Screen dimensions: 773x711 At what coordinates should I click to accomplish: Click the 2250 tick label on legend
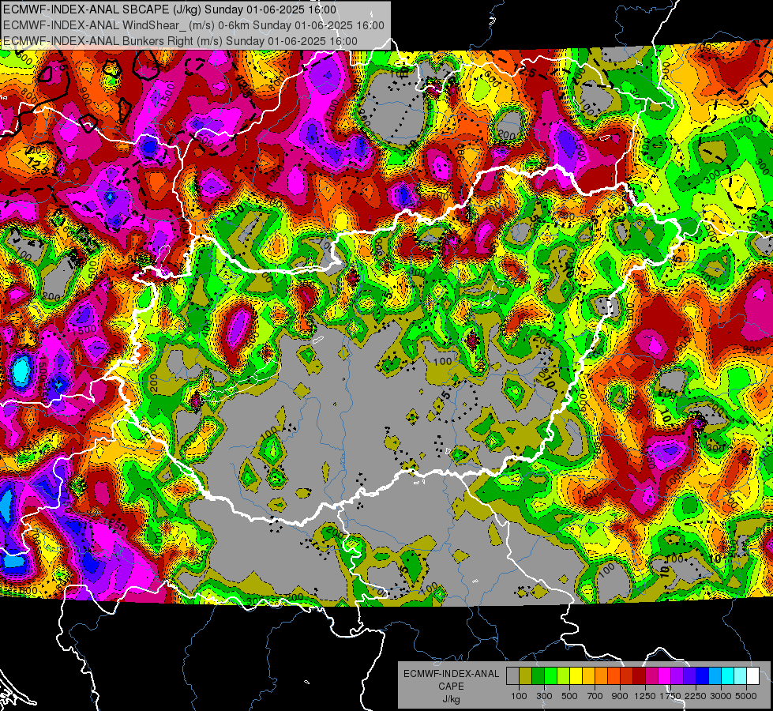click(696, 696)
